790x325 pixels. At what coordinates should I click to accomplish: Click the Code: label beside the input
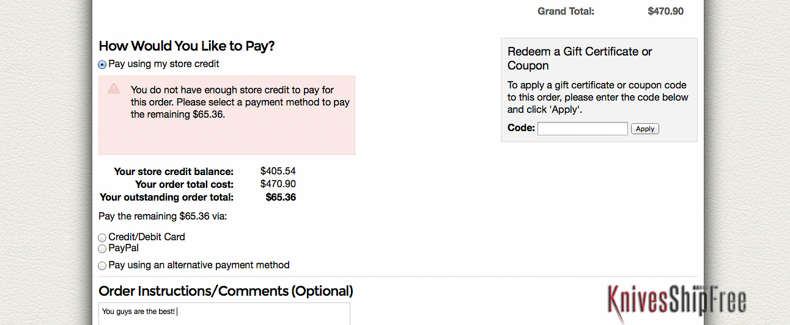[x=521, y=128]
